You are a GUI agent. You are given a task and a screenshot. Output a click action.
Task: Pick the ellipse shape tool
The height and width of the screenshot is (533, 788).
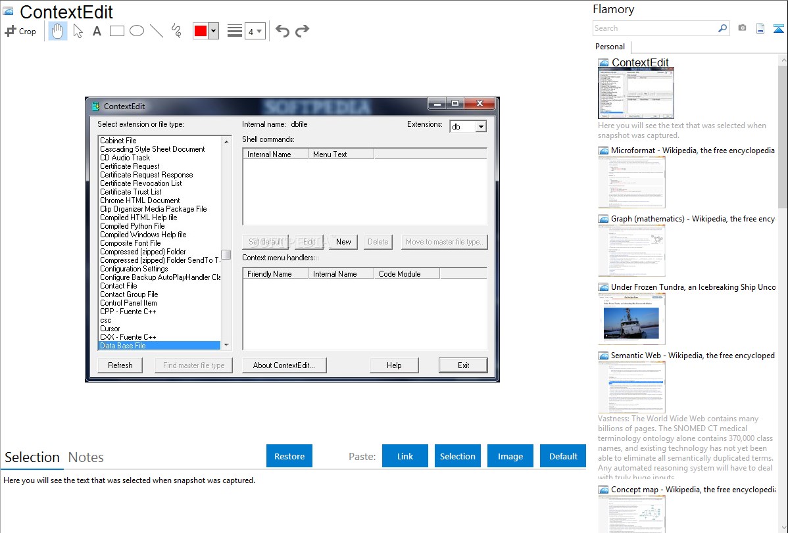tap(137, 31)
